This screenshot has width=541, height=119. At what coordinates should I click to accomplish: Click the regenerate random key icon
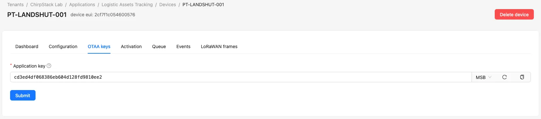pos(504,77)
